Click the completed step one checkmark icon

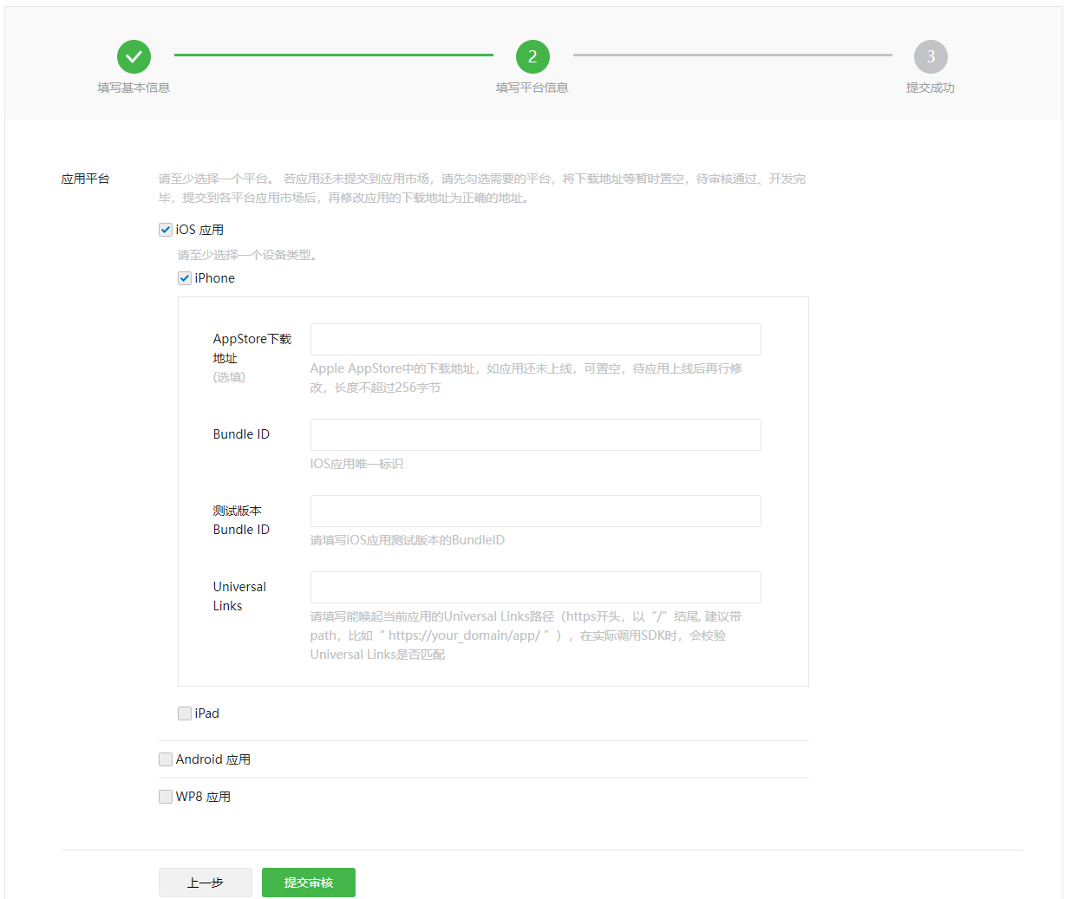tap(134, 57)
